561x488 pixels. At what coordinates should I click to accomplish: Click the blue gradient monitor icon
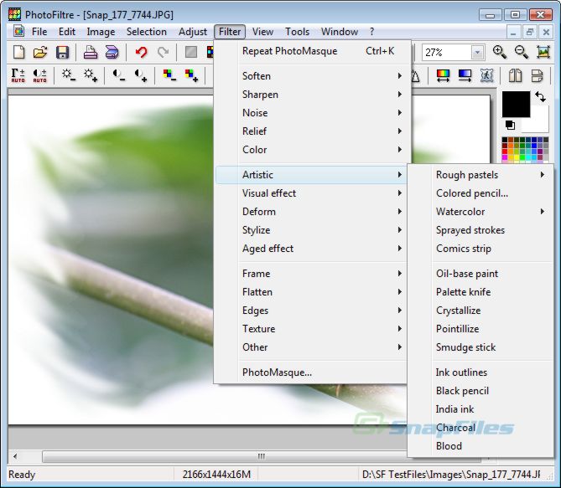tap(465, 75)
